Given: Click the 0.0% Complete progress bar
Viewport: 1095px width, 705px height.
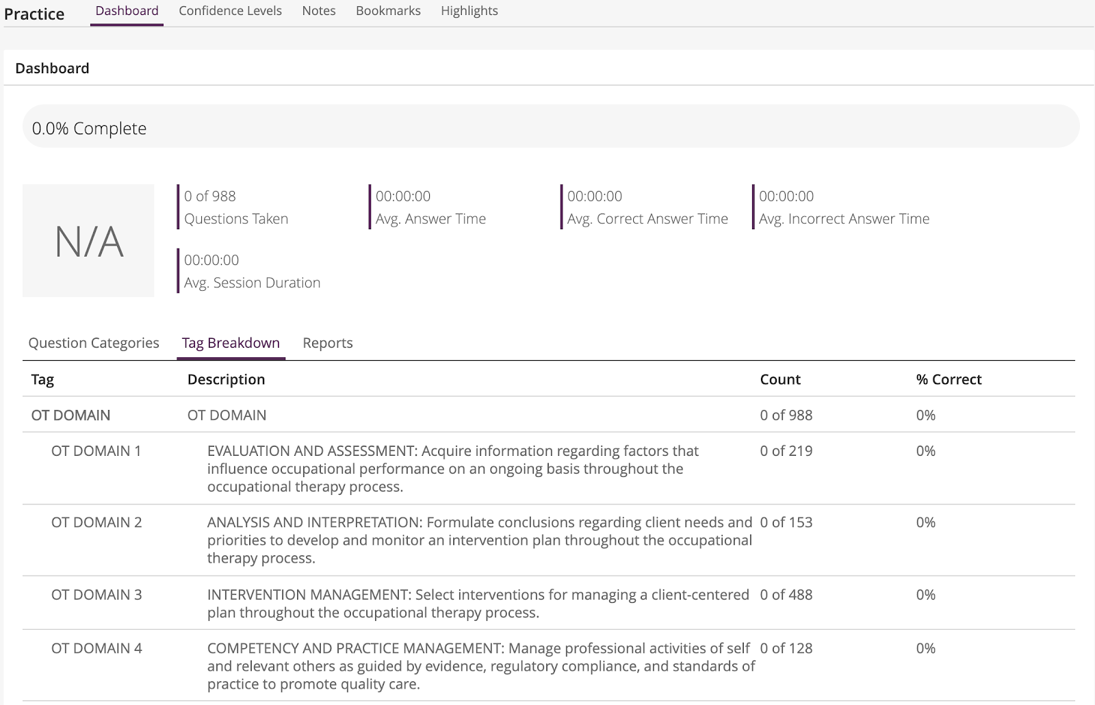Looking at the screenshot, I should 551,127.
